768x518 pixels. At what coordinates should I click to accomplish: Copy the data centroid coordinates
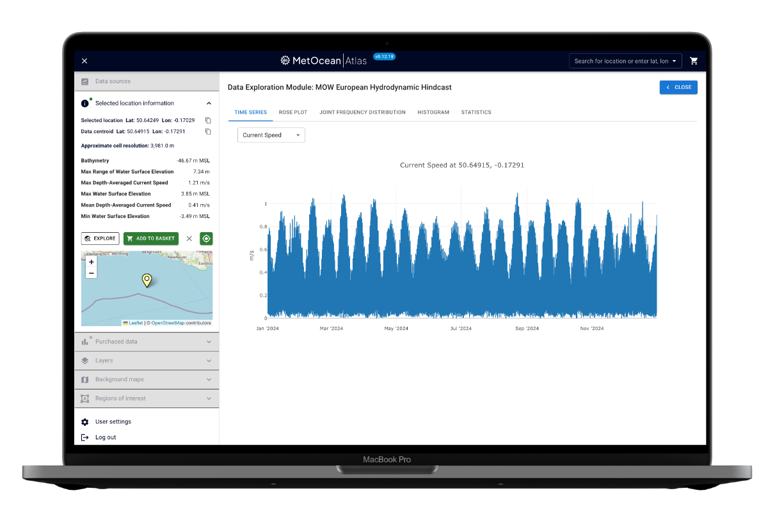coord(208,132)
